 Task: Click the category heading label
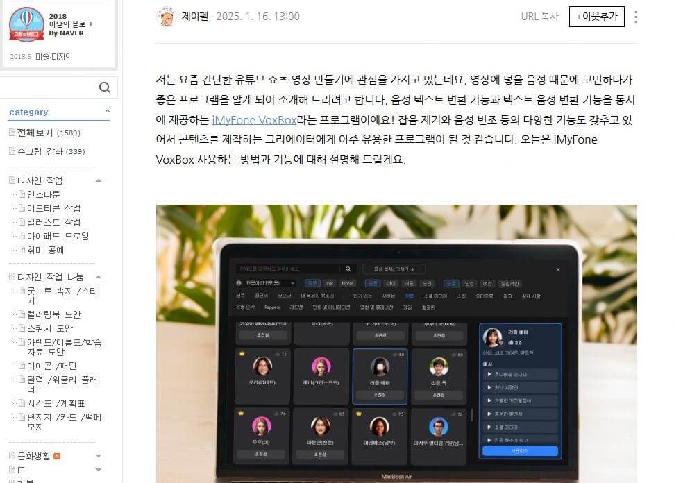coord(28,112)
